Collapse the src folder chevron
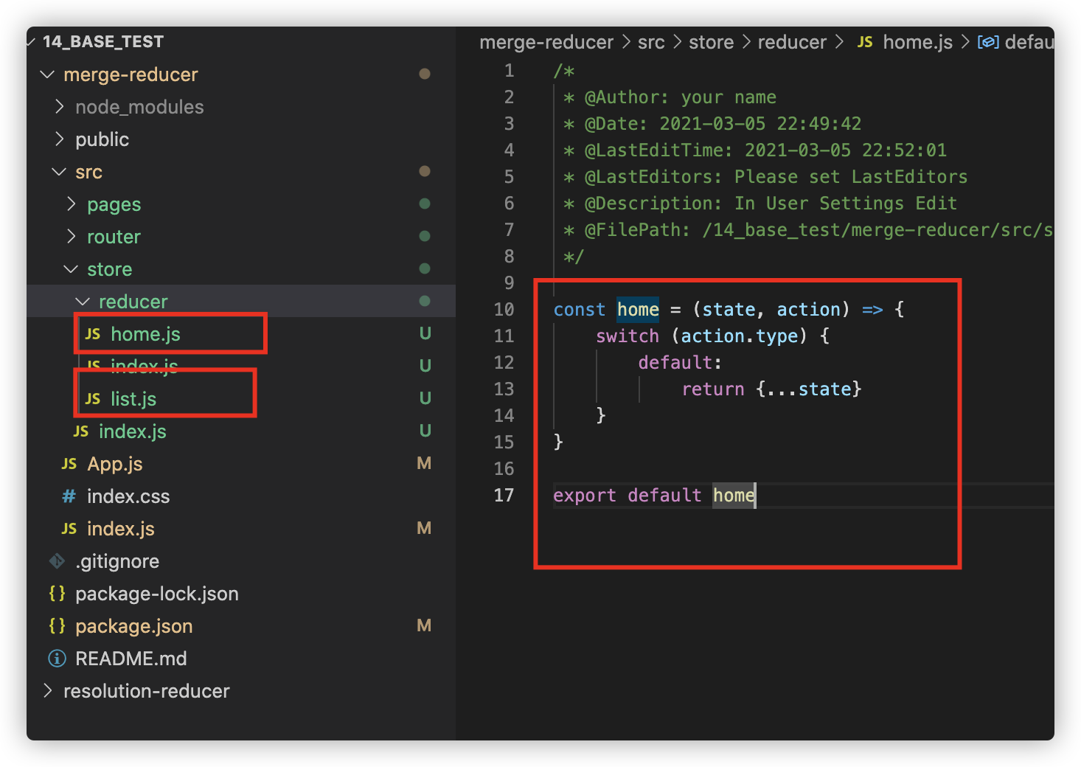Screen dimensions: 1081x767 (x=59, y=172)
